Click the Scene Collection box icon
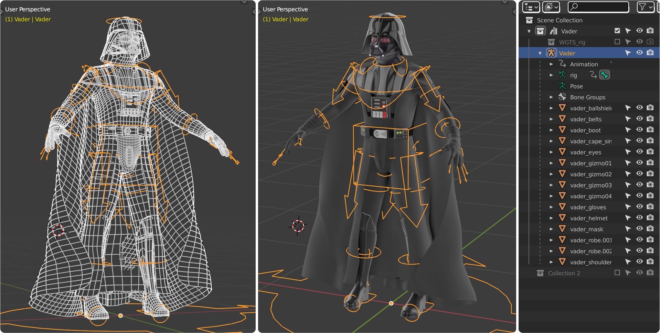The width and height of the screenshot is (660, 333). click(529, 20)
